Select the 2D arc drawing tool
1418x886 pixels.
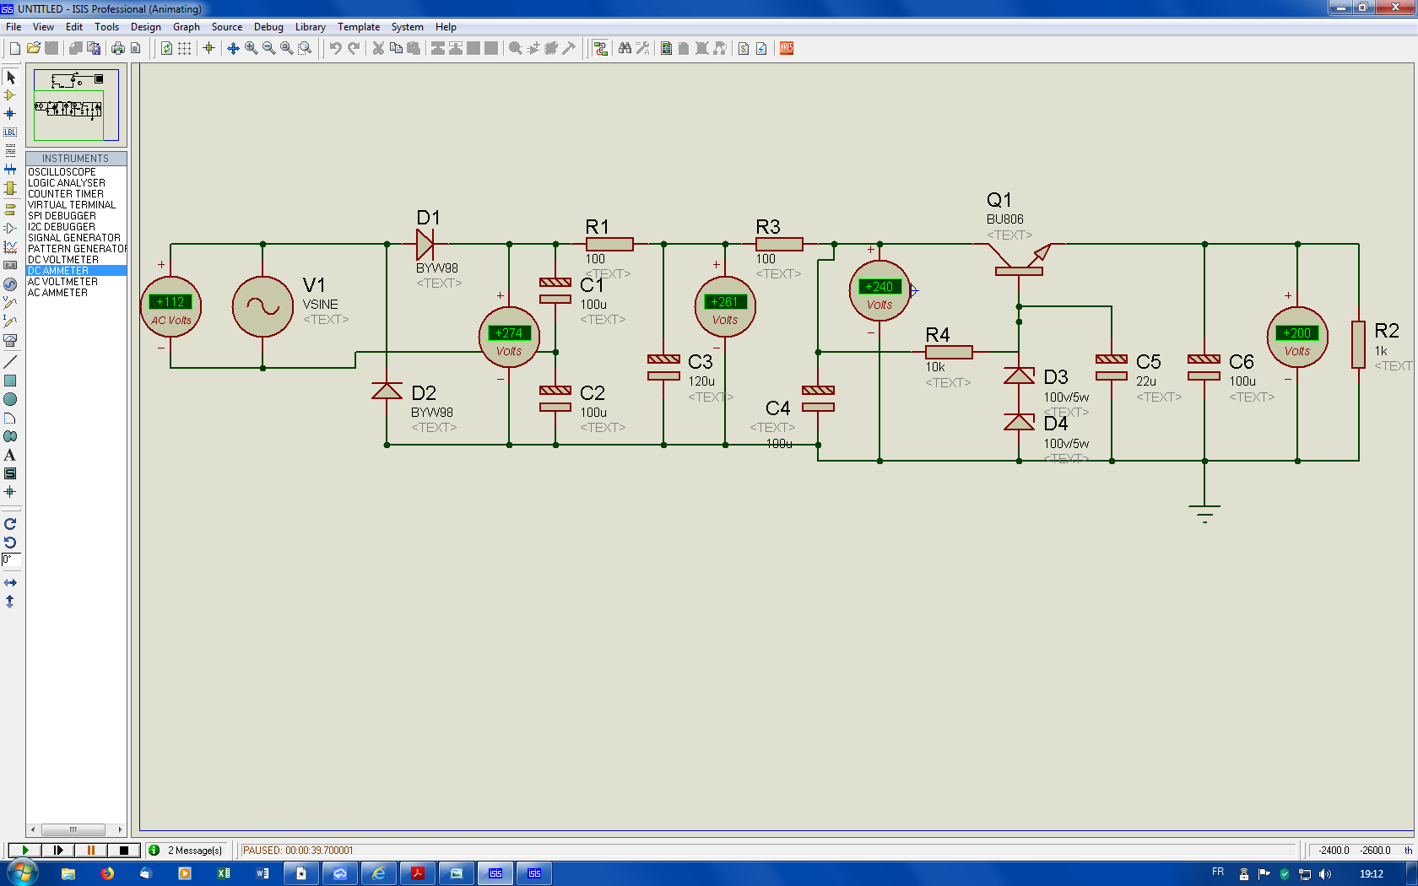click(10, 418)
